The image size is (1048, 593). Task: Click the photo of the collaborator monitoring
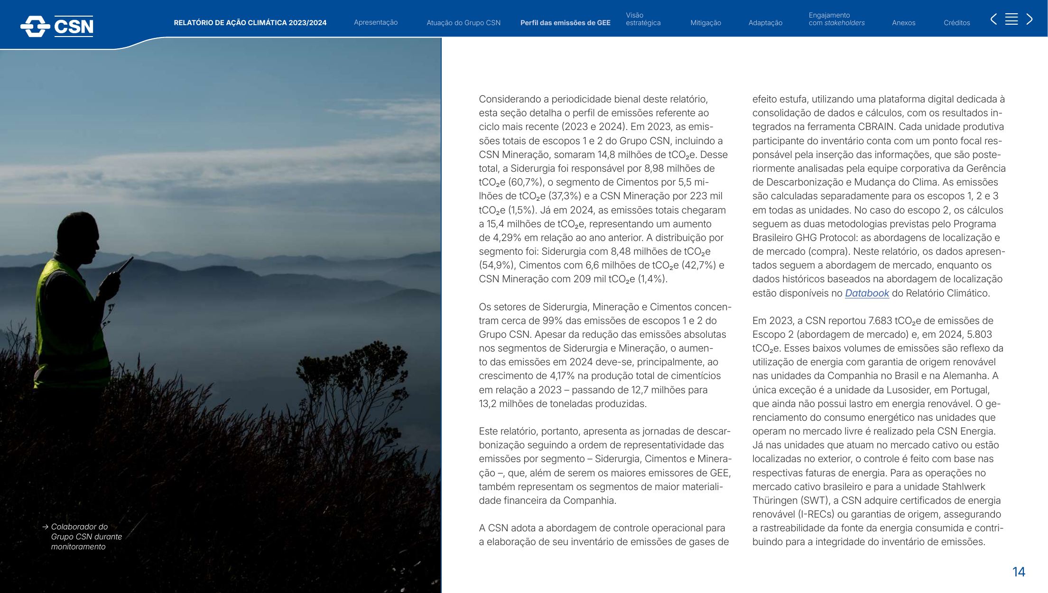pyautogui.click(x=221, y=315)
